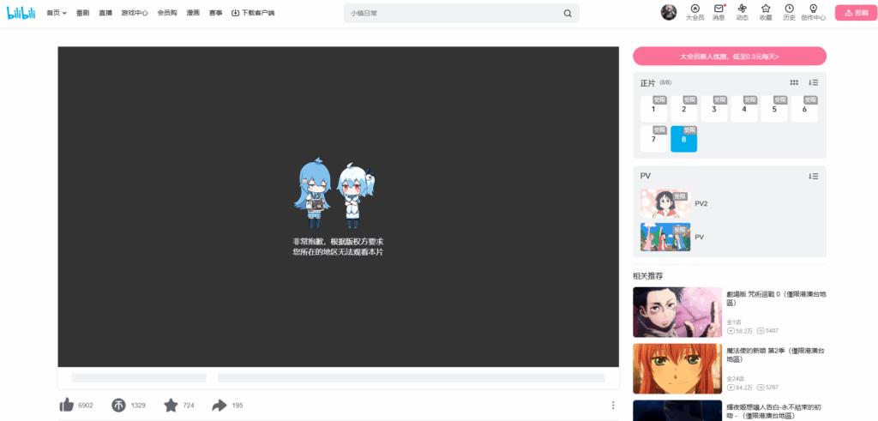Go to 直播 in top navigation
Image resolution: width=878 pixels, height=421 pixels.
105,13
